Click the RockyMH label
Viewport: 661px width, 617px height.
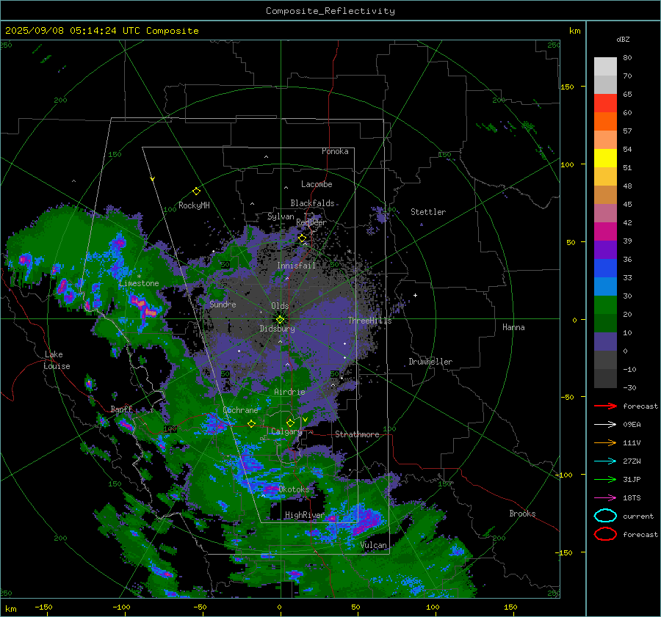[x=194, y=205]
